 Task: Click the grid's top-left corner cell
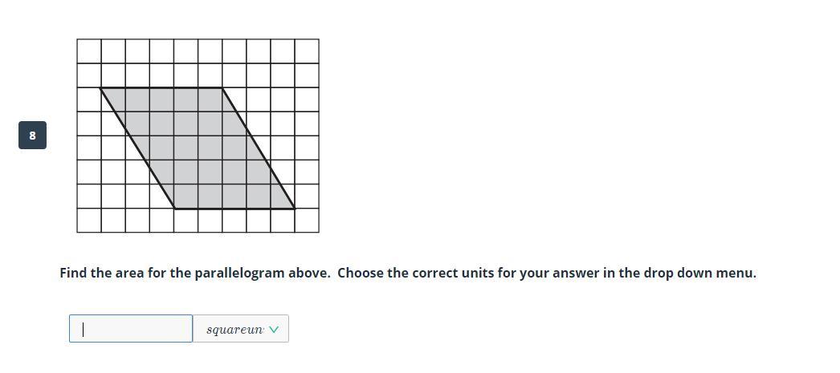88,51
